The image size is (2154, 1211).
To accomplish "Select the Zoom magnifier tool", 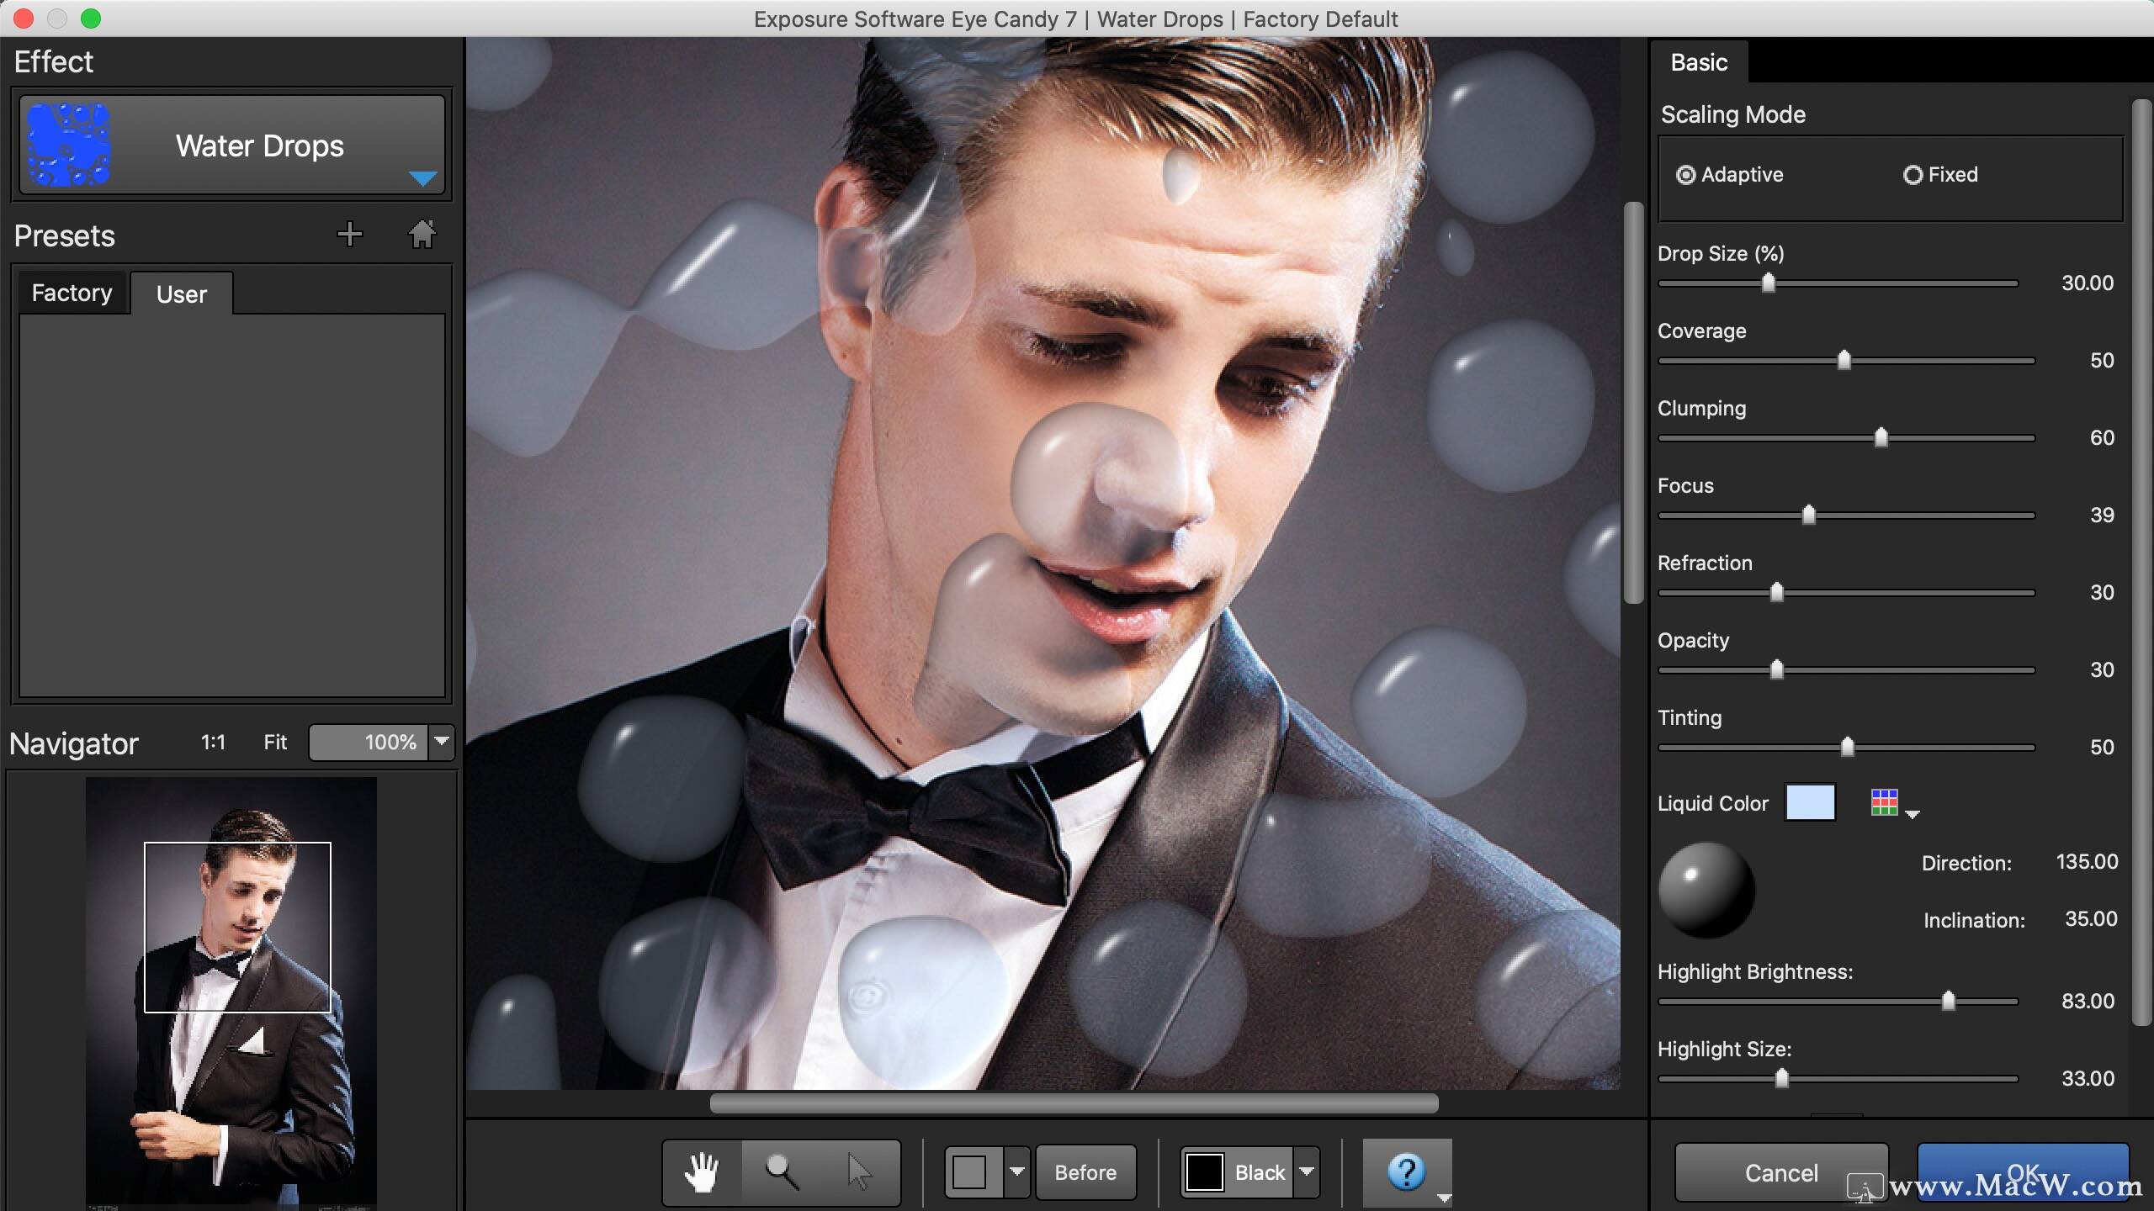I will (x=782, y=1172).
